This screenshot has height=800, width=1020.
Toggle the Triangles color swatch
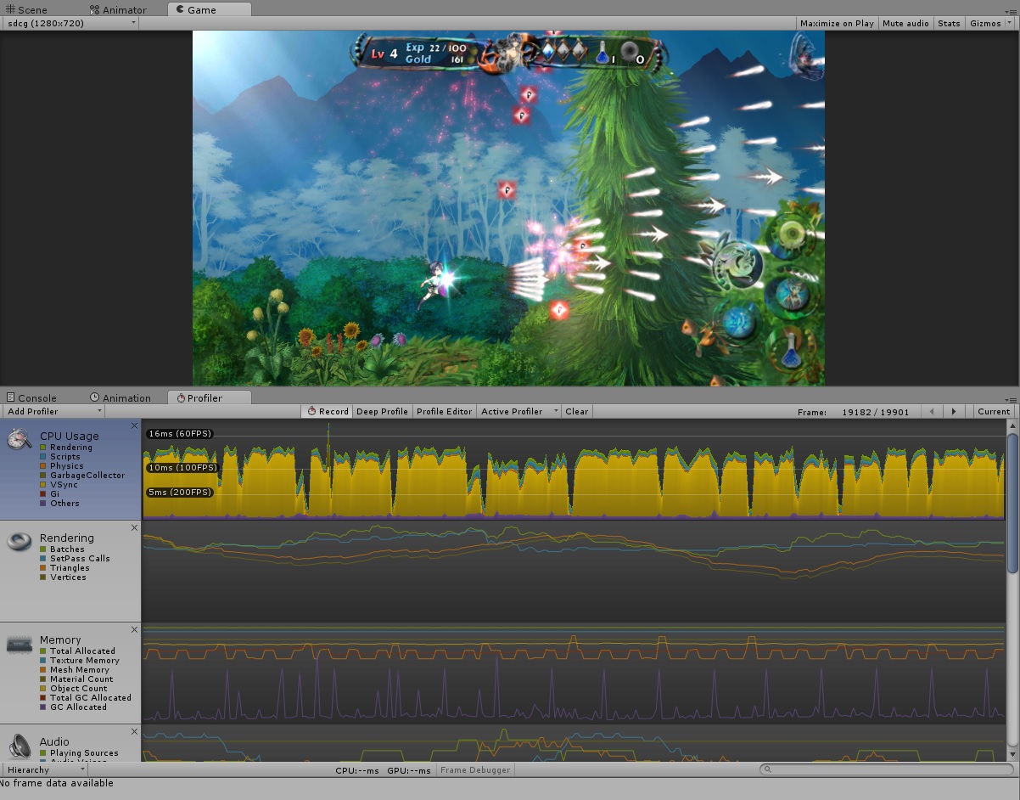pos(43,568)
